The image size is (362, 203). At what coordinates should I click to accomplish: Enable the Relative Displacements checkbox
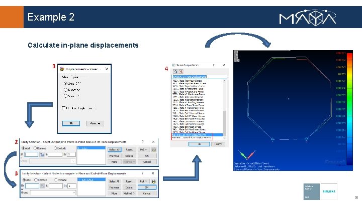tap(64, 108)
